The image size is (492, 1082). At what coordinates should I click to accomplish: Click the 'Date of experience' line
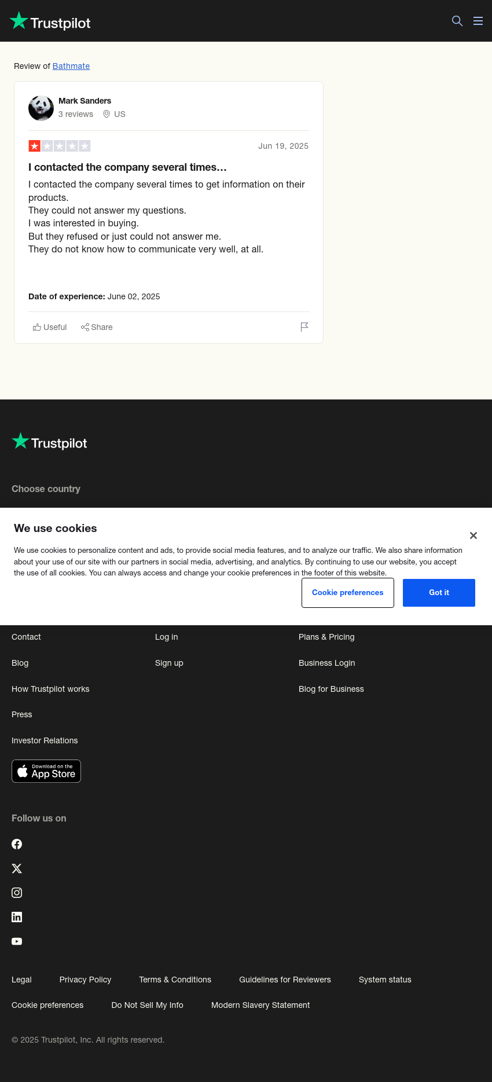click(94, 296)
